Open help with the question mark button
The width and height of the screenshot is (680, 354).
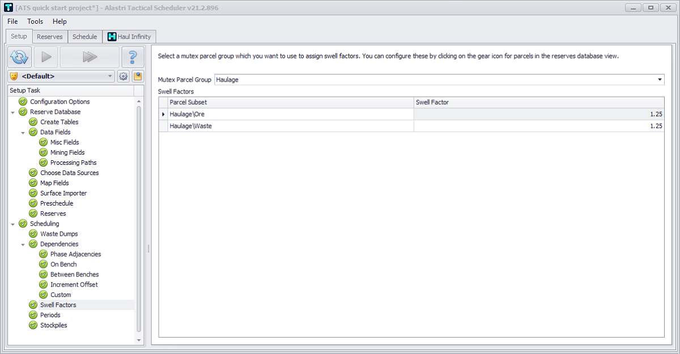(133, 57)
